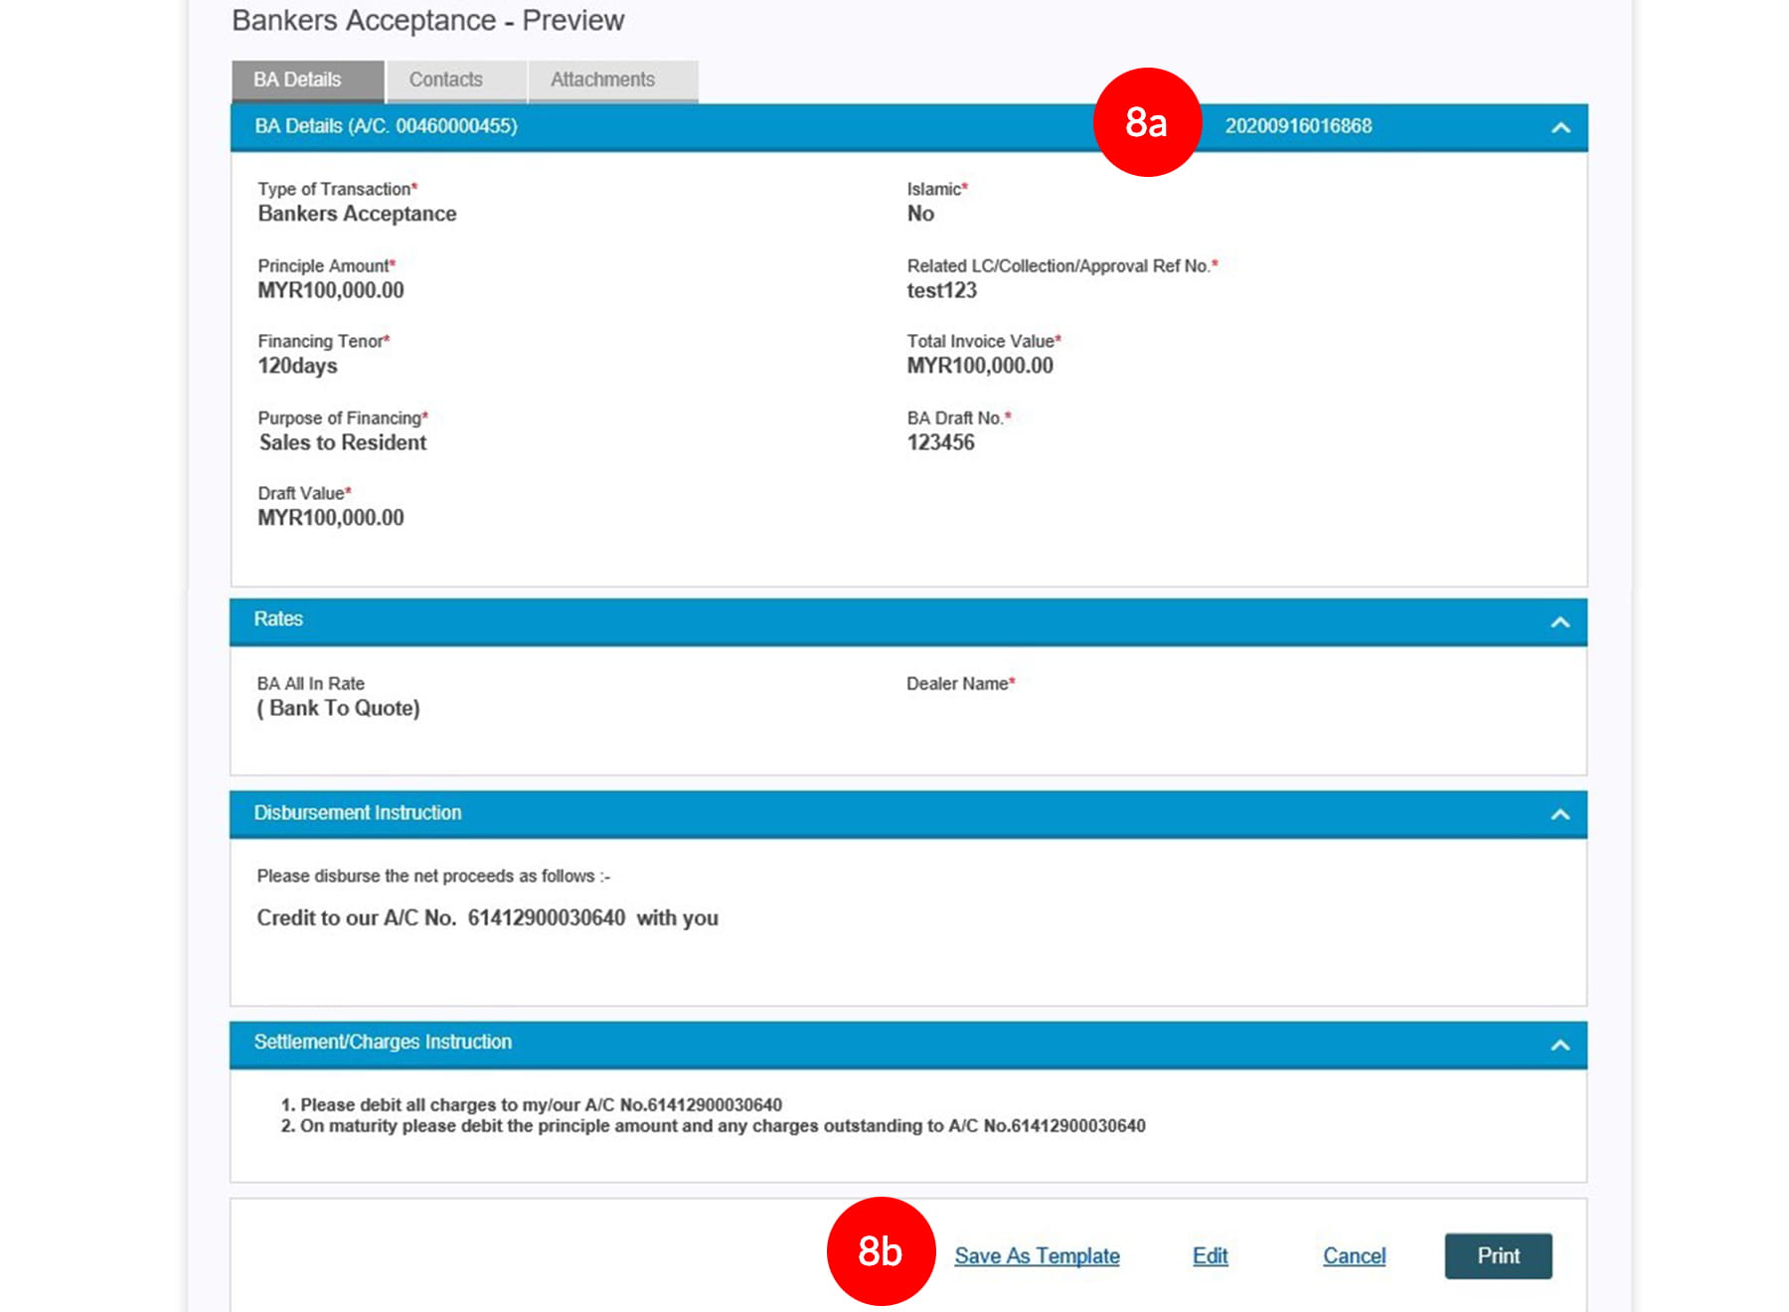Collapse the BA Details section chevron
Image resolution: width=1789 pixels, height=1312 pixels.
click(1560, 127)
